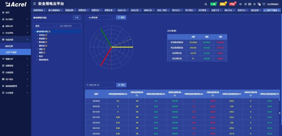This screenshot has height=136, width=282.
Task: Click the 2025-05-14 date picker field
Action: pyautogui.click(x=100, y=85)
